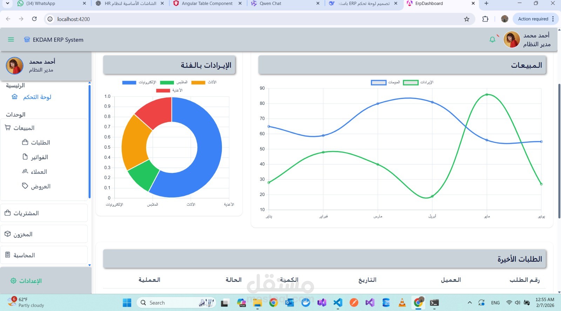Close the Qwen Chat tab
Viewport: 561px width, 311px height.
pyautogui.click(x=318, y=4)
